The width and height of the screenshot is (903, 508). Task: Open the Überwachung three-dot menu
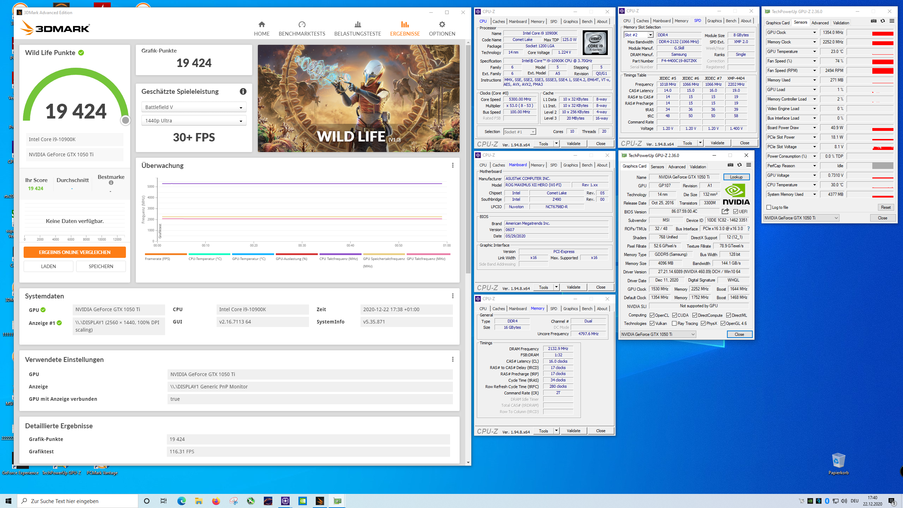point(453,165)
